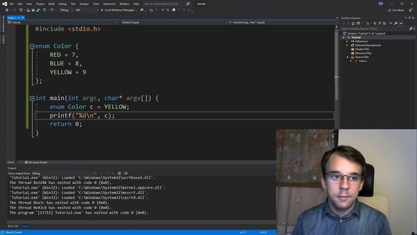Expand the External Dependencies node
Screen dimensions: 417x235
tap(347, 45)
